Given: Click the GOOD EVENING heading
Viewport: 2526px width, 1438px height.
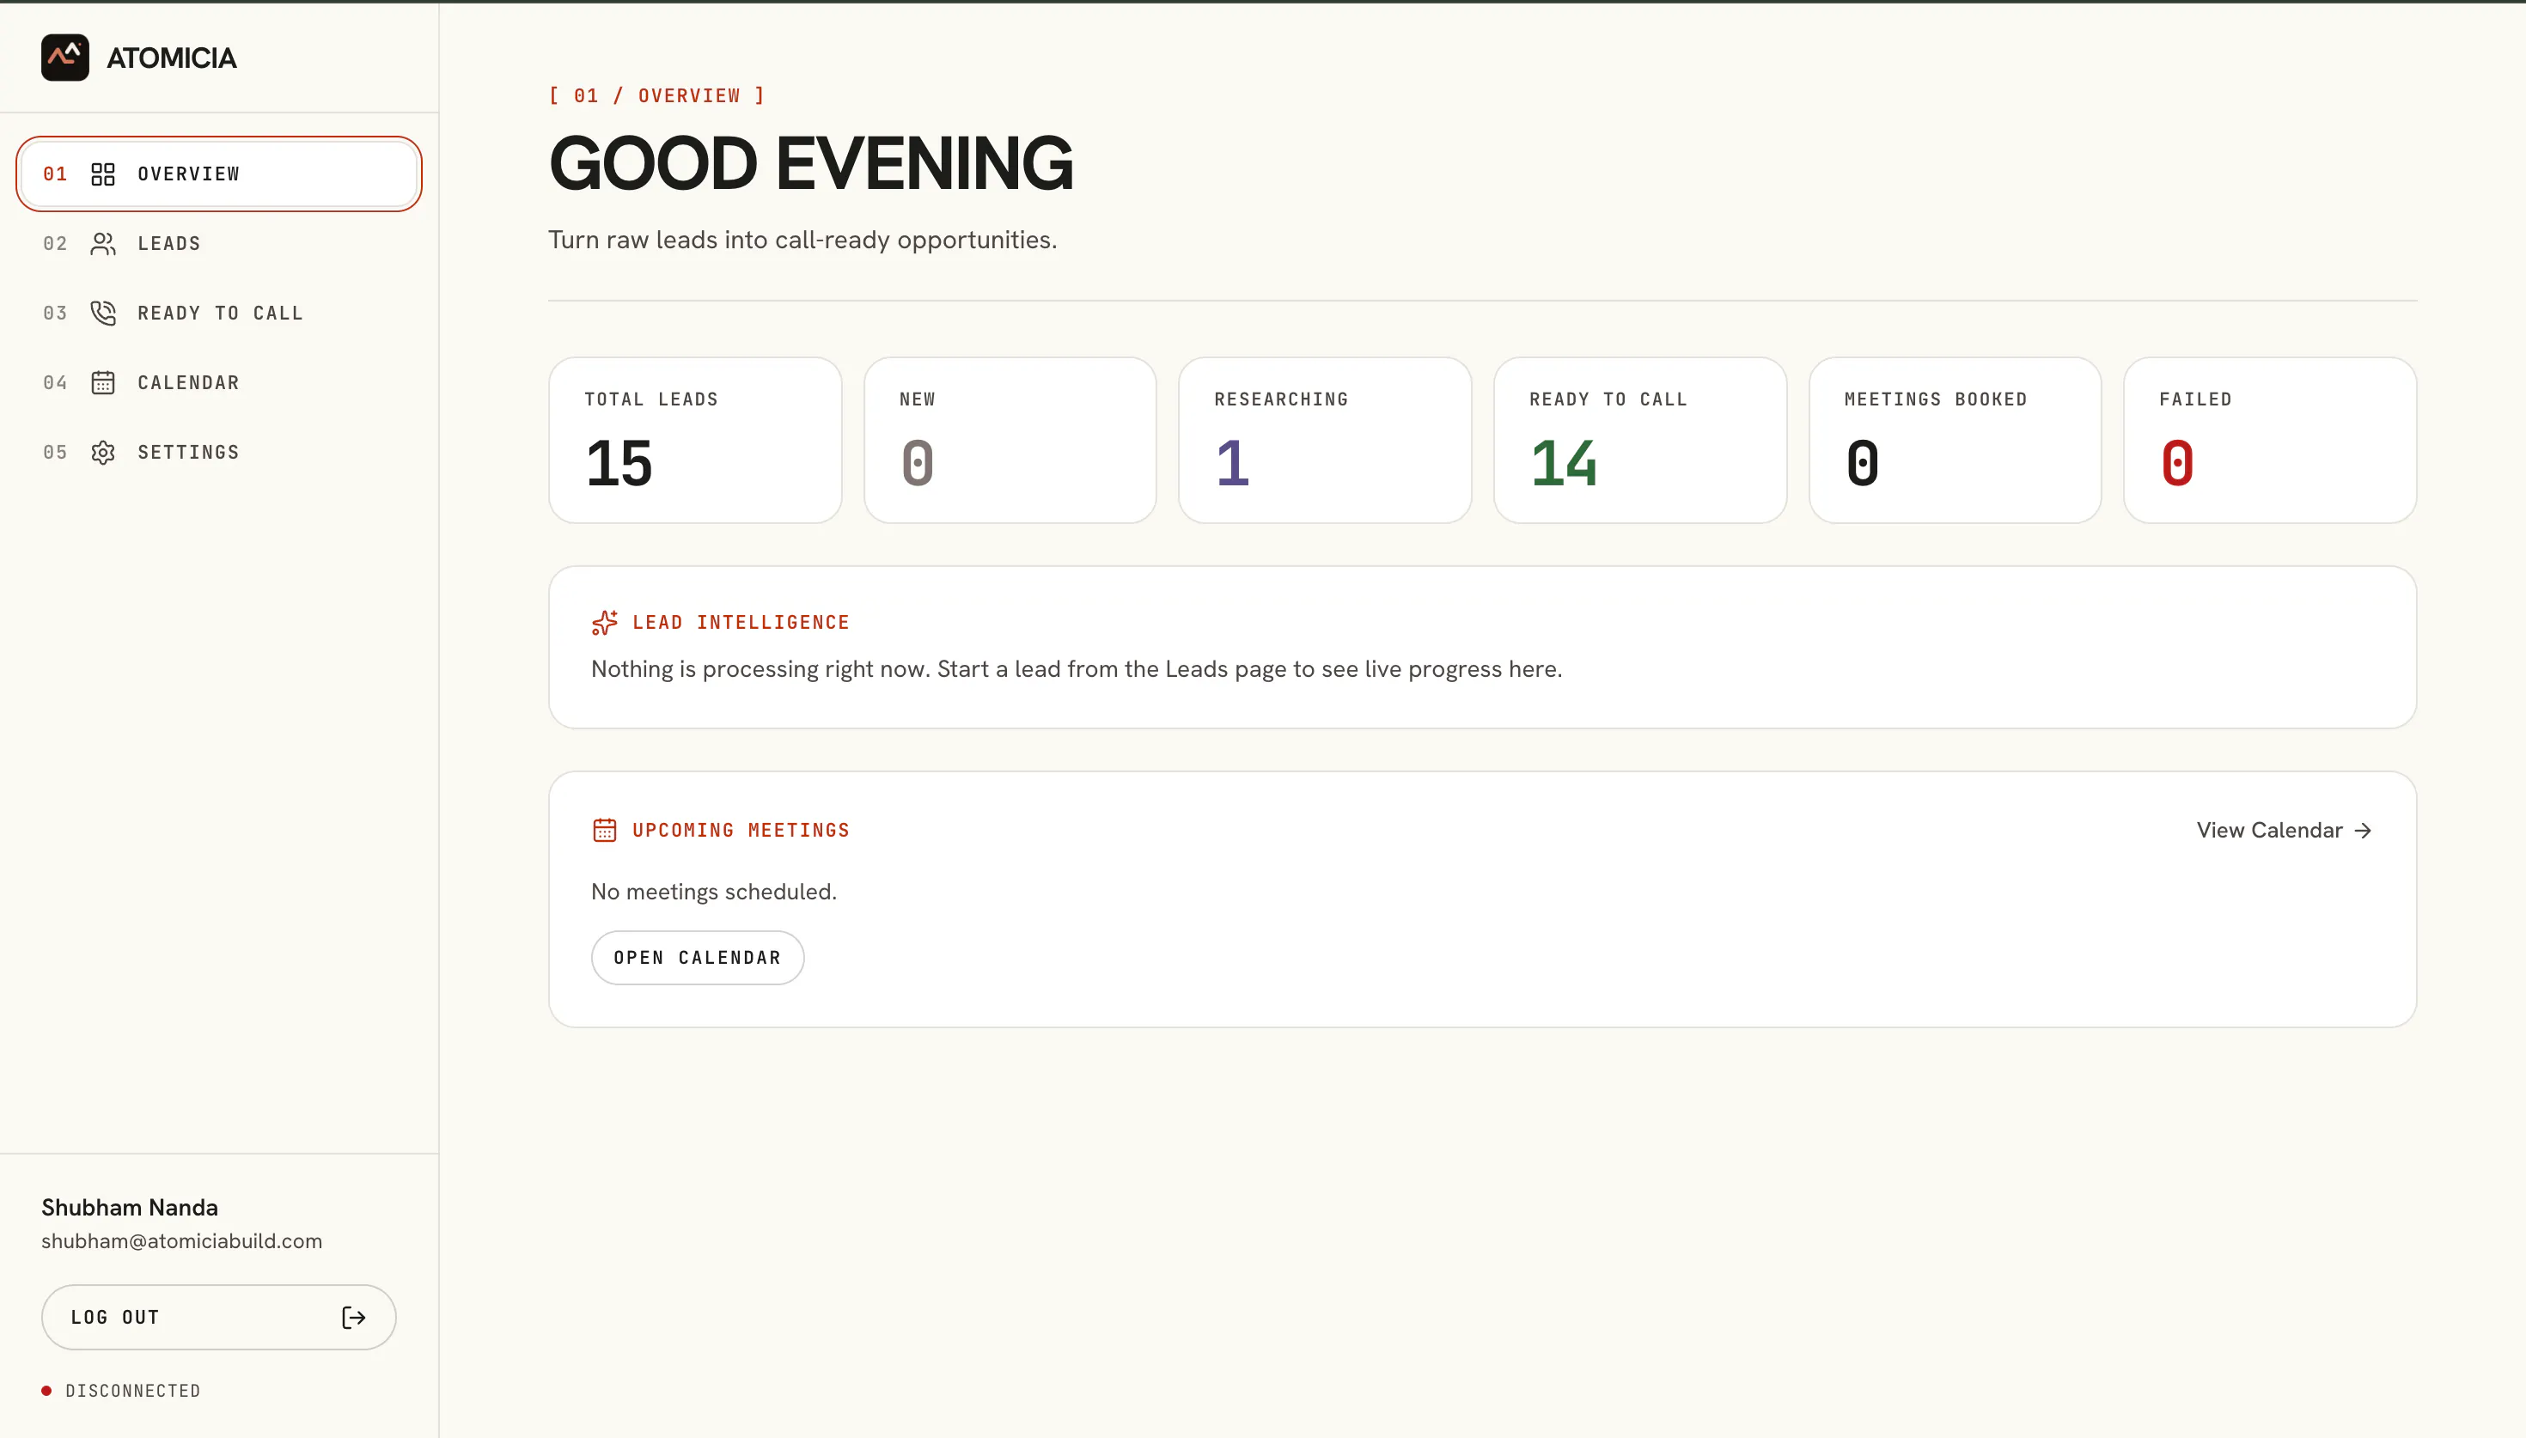Looking at the screenshot, I should click(x=811, y=164).
